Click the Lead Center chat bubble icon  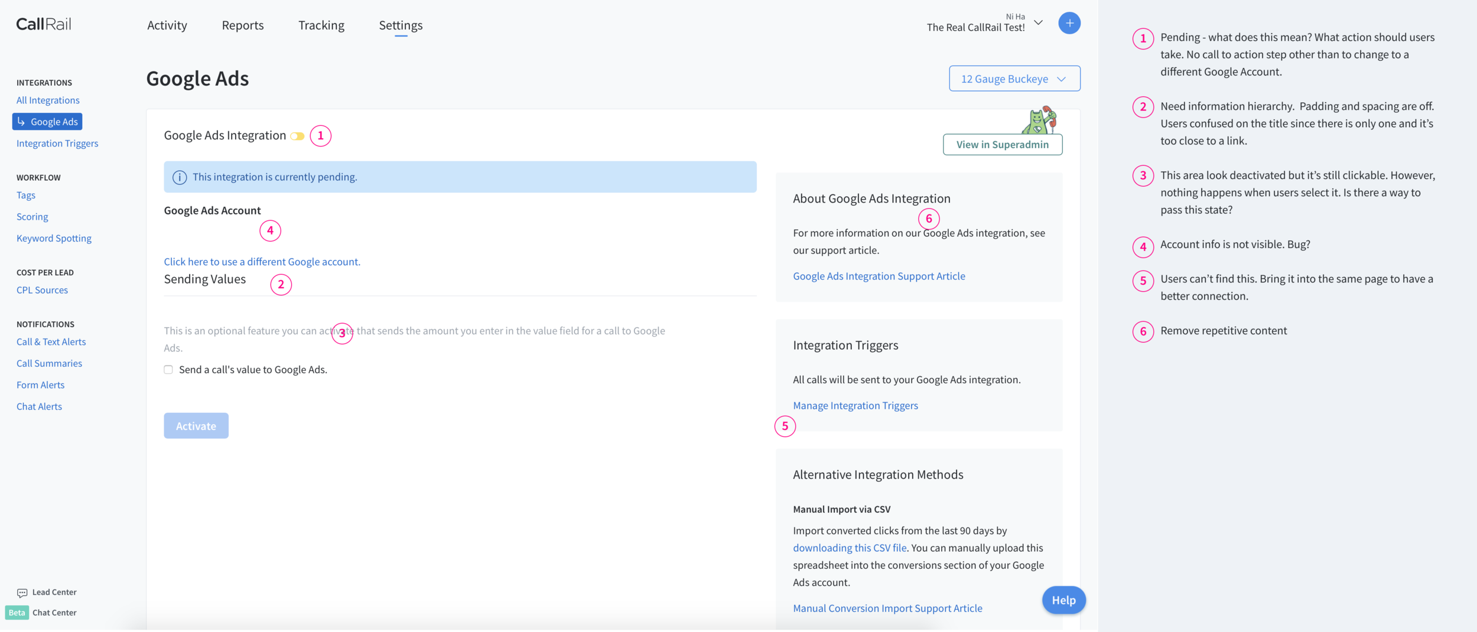tap(22, 592)
